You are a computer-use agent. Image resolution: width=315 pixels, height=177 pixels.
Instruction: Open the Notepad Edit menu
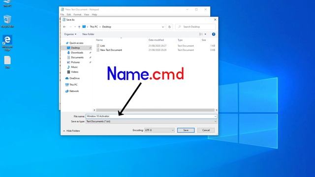pyautogui.click(x=69, y=14)
